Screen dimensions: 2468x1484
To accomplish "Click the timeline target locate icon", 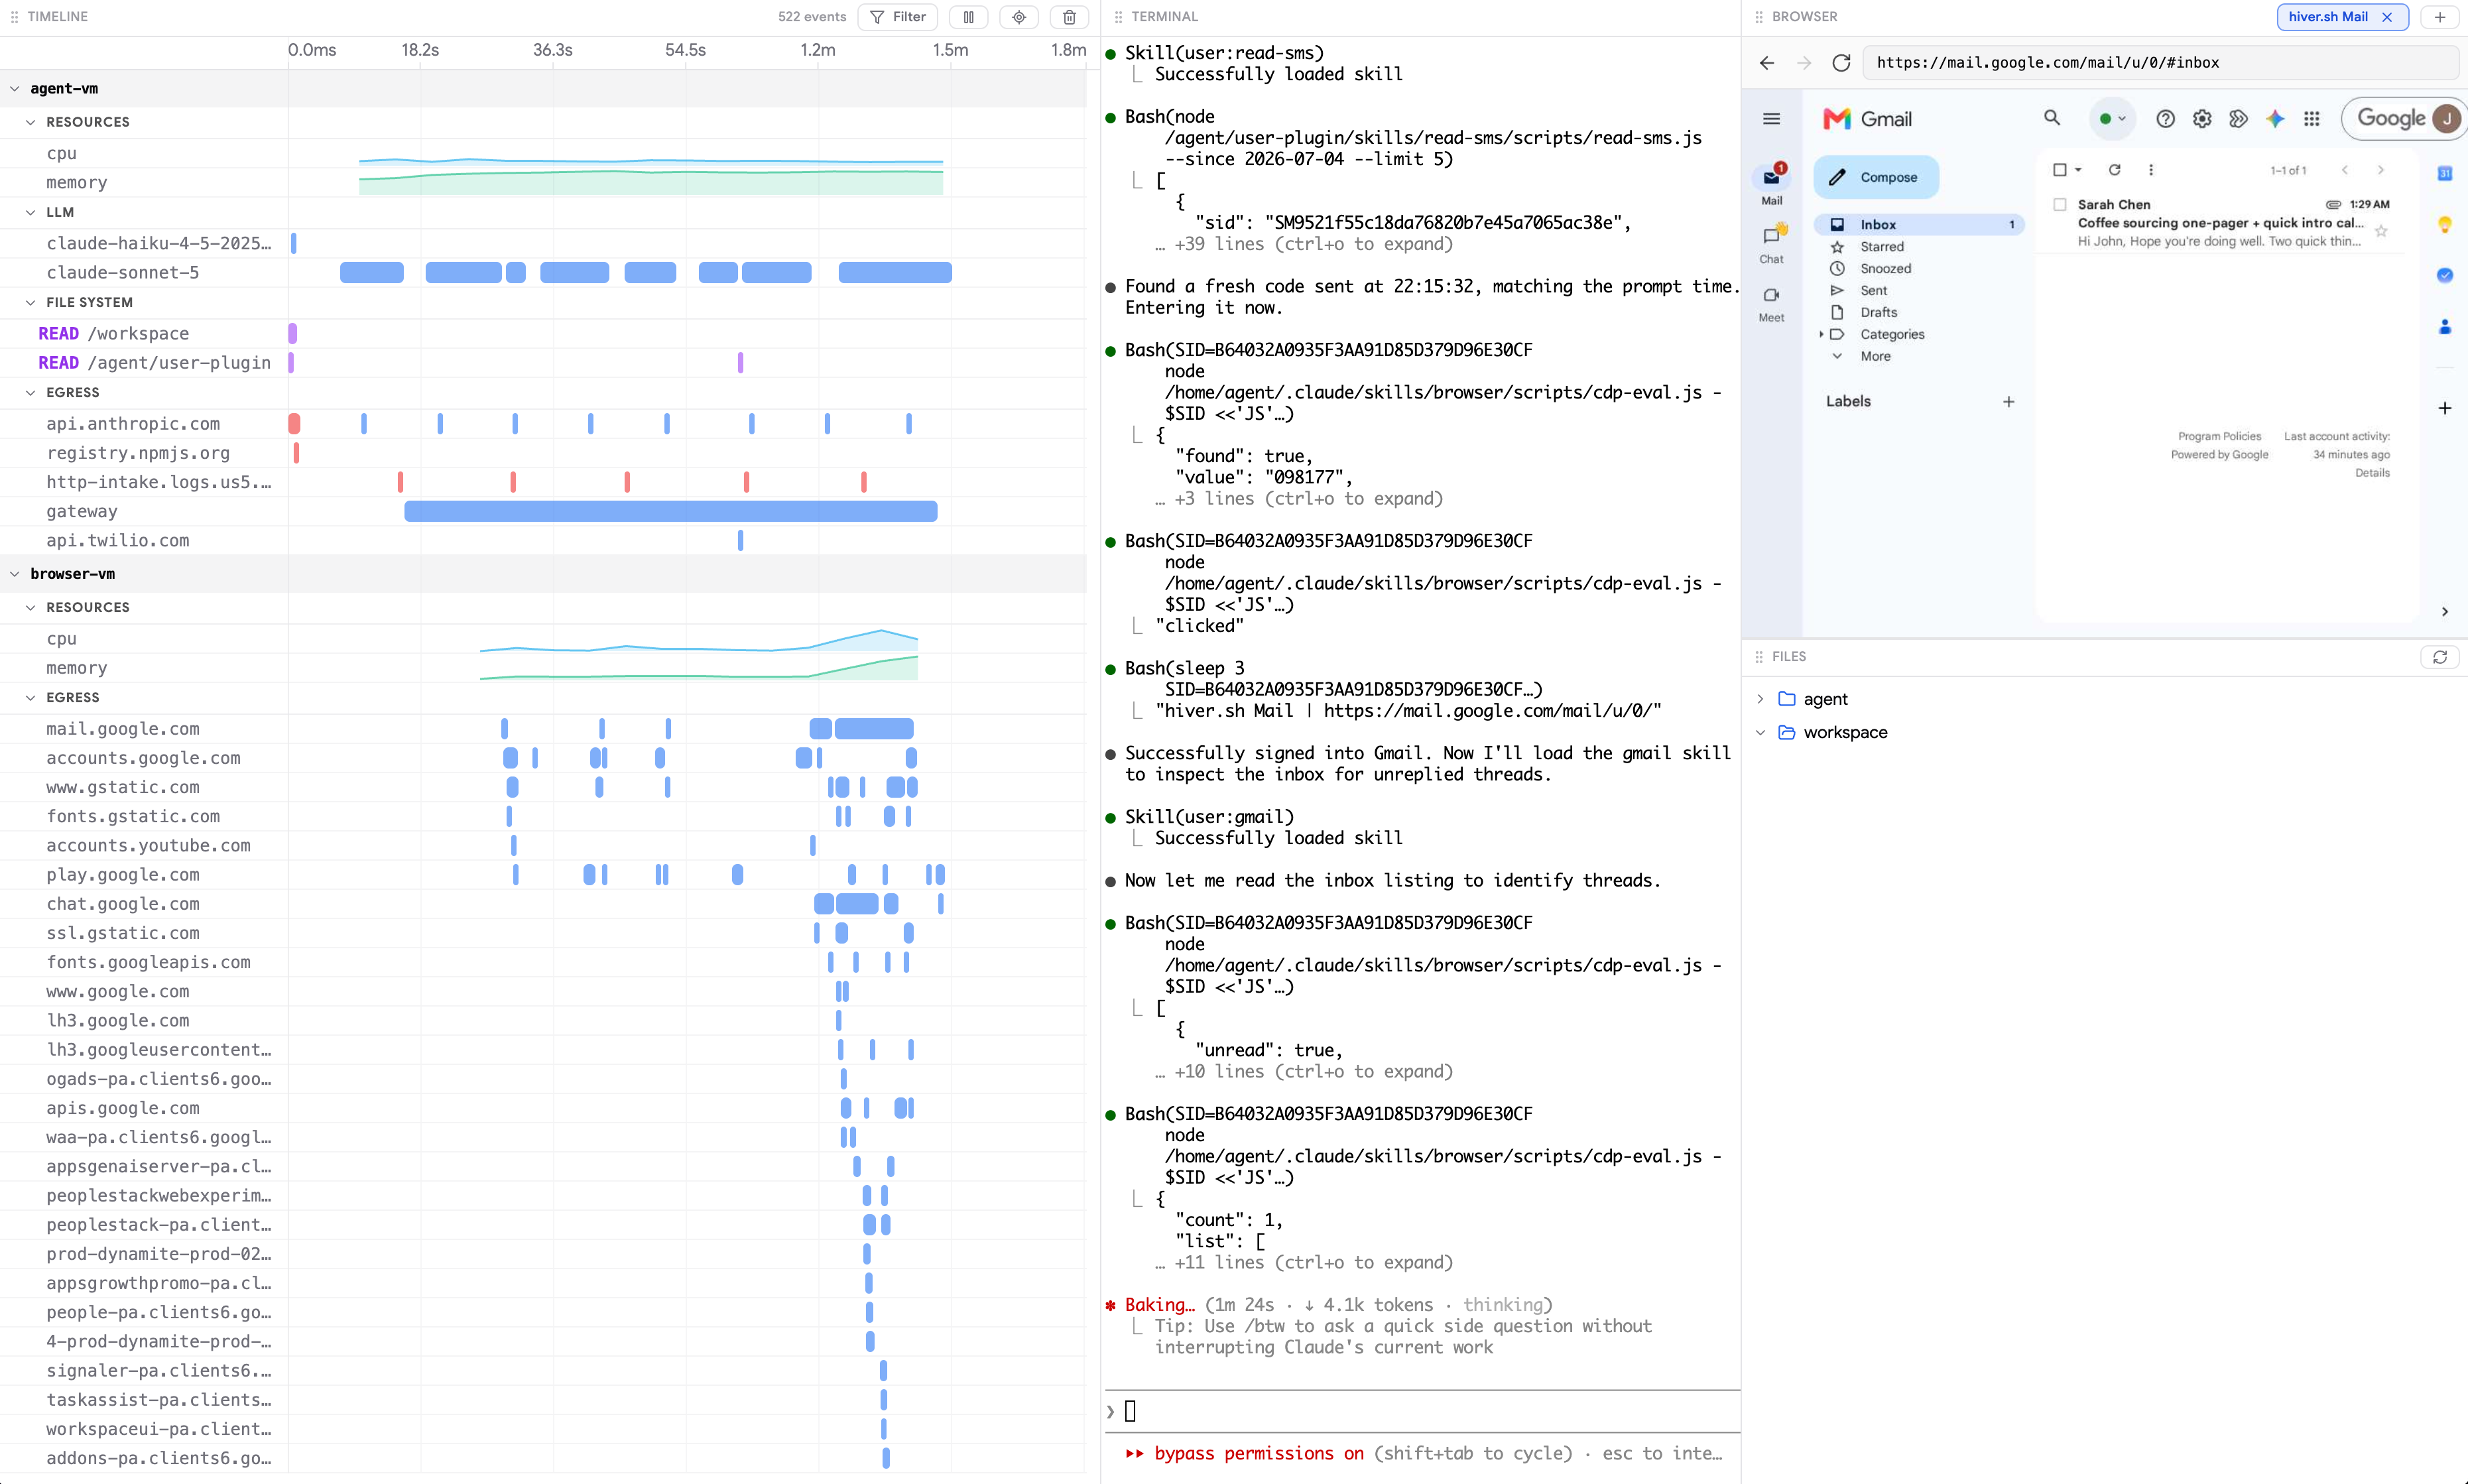I will (1019, 17).
